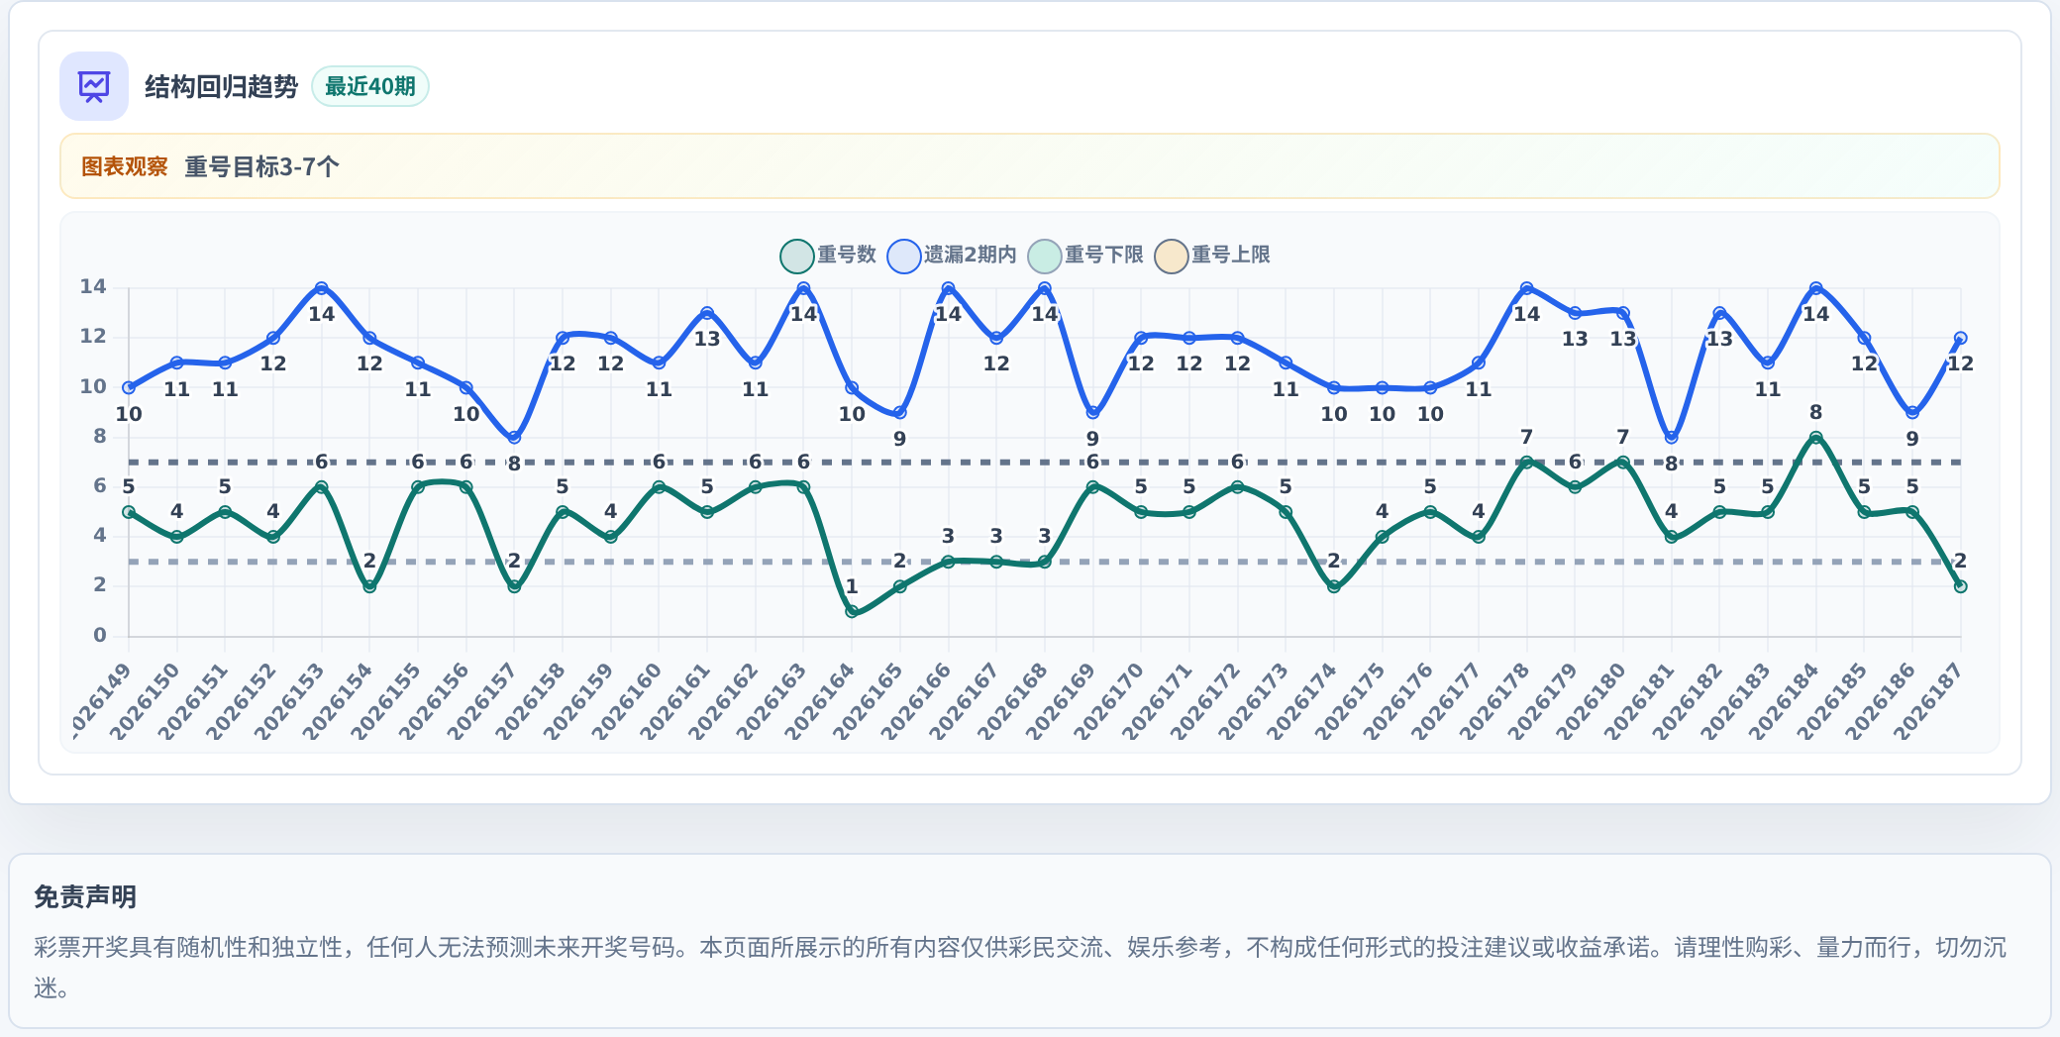Select blue data point at period 2026165

(x=899, y=413)
